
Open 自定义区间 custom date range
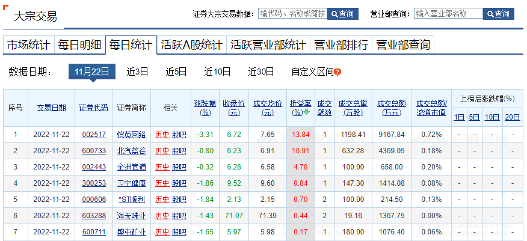click(312, 72)
